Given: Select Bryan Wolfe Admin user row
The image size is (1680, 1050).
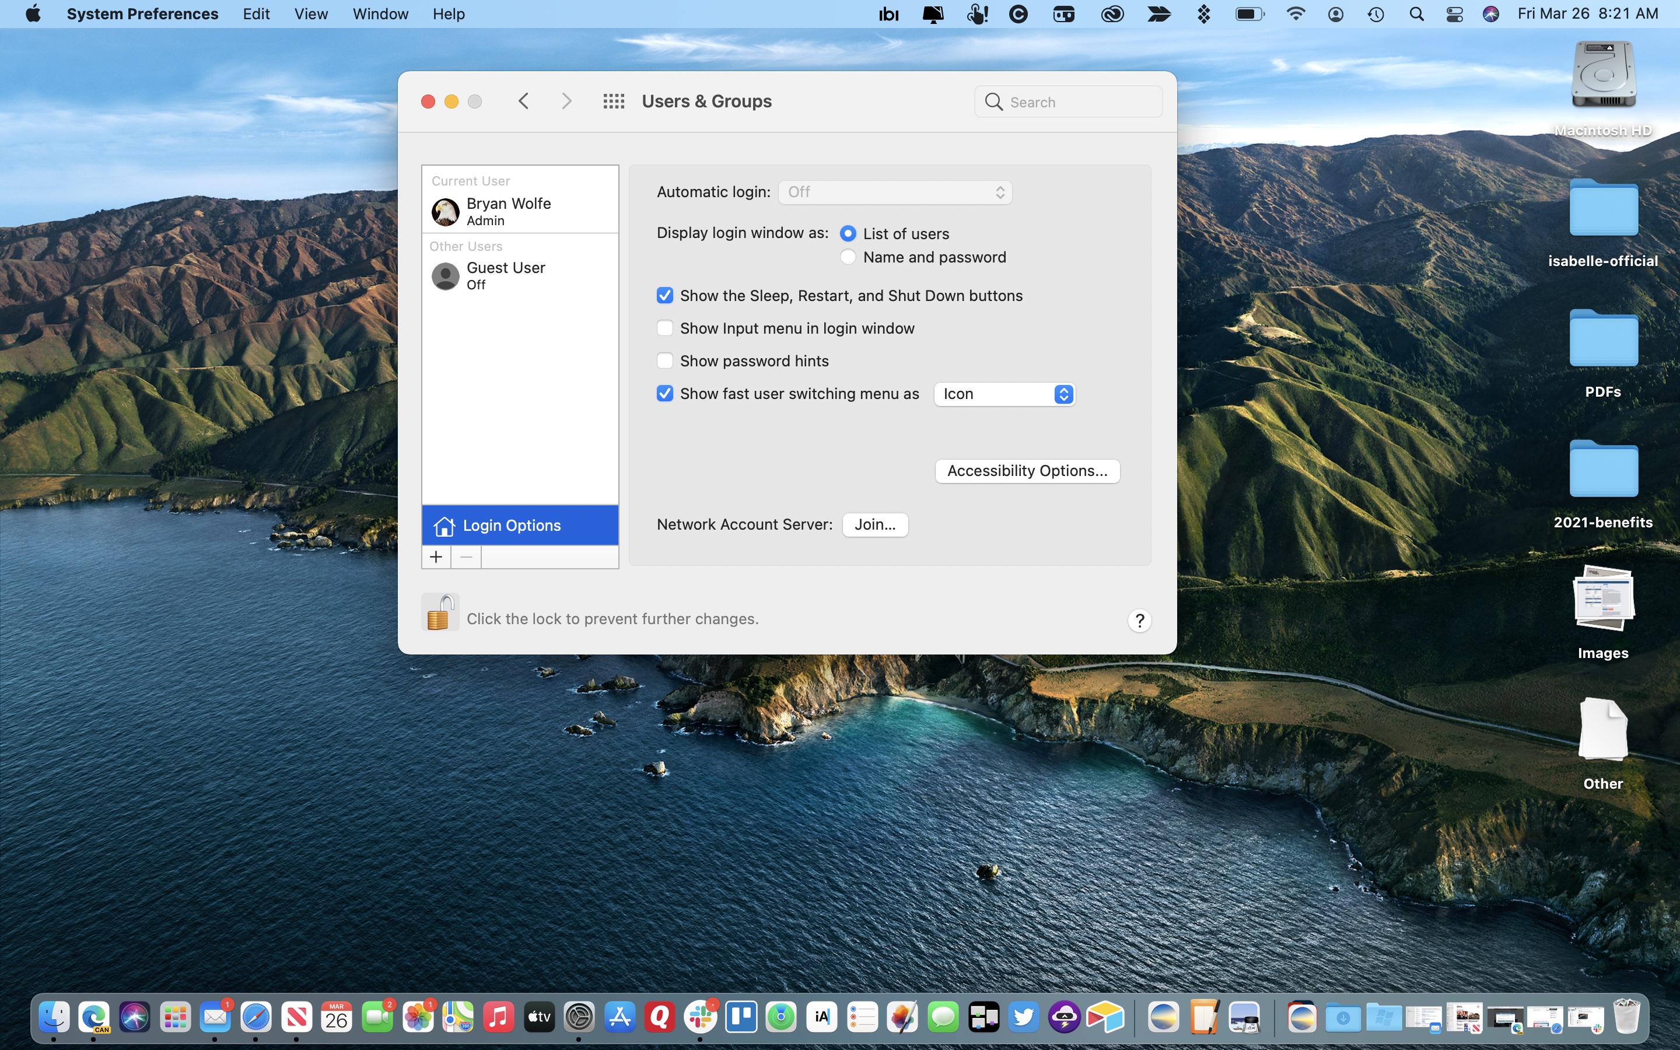Looking at the screenshot, I should coord(520,212).
